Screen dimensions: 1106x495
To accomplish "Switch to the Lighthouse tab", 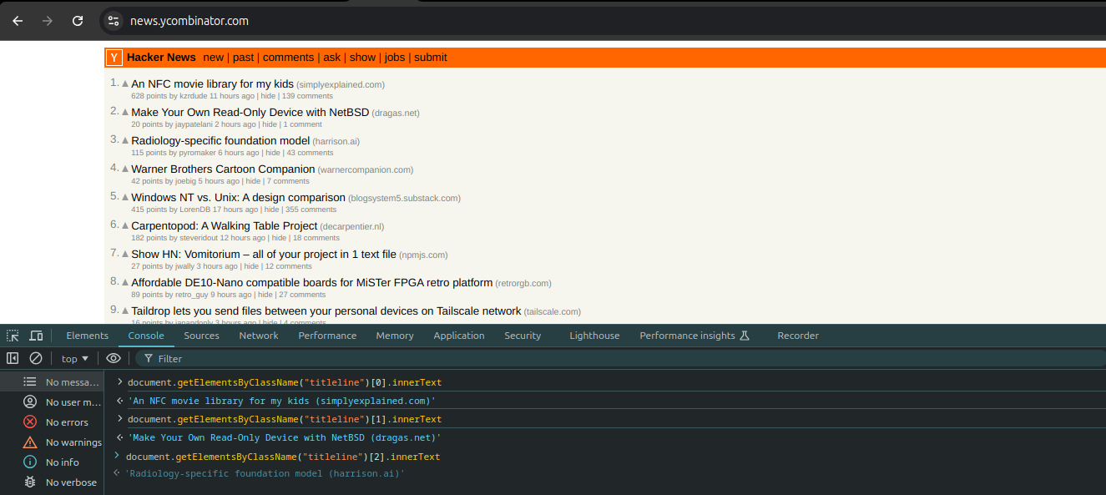I will tap(594, 336).
